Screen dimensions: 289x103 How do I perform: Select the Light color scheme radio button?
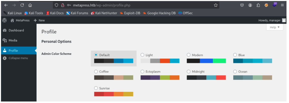pos(142,55)
